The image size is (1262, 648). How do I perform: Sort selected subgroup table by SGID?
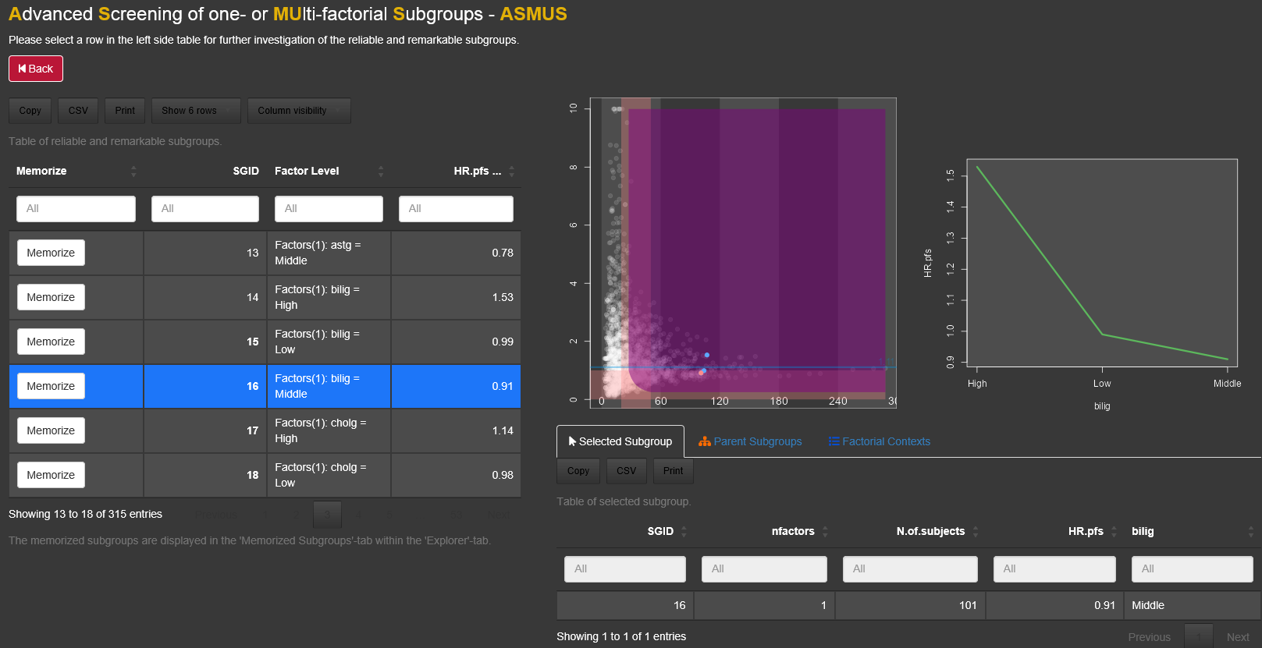[684, 531]
